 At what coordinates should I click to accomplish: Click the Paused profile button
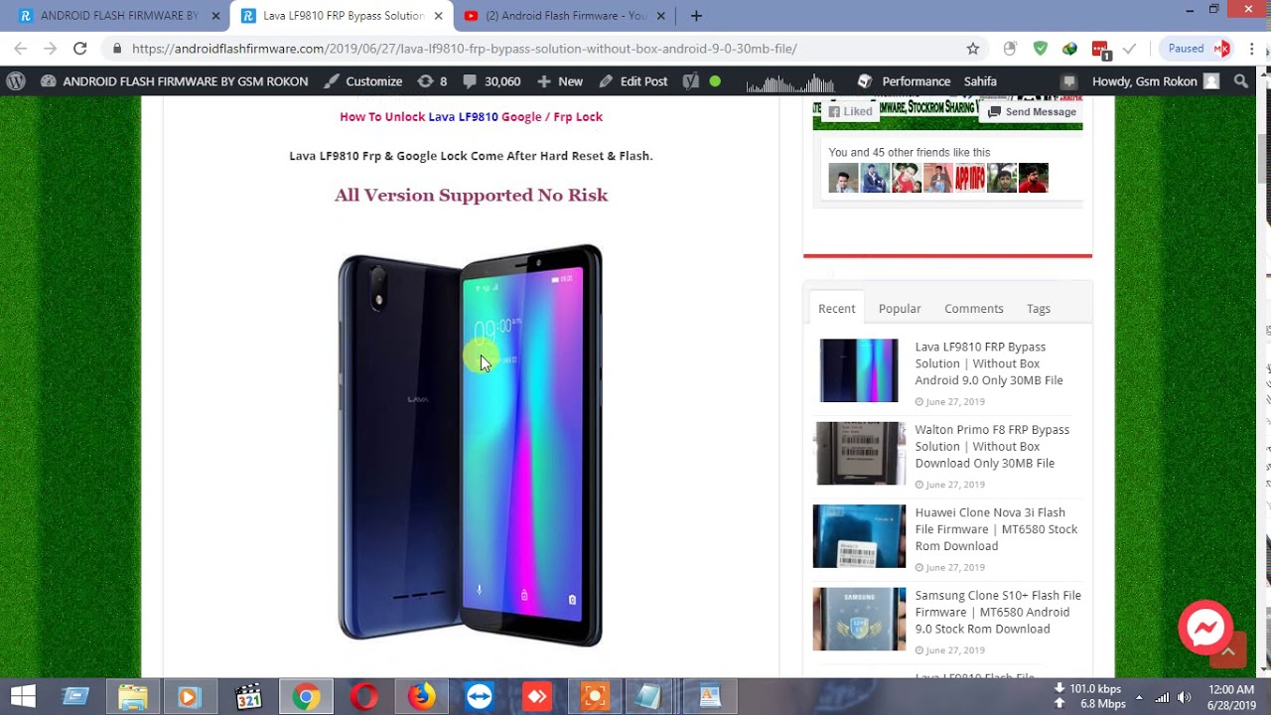(1200, 49)
